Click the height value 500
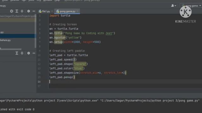This screenshot has width=202, height=113. point(97,42)
